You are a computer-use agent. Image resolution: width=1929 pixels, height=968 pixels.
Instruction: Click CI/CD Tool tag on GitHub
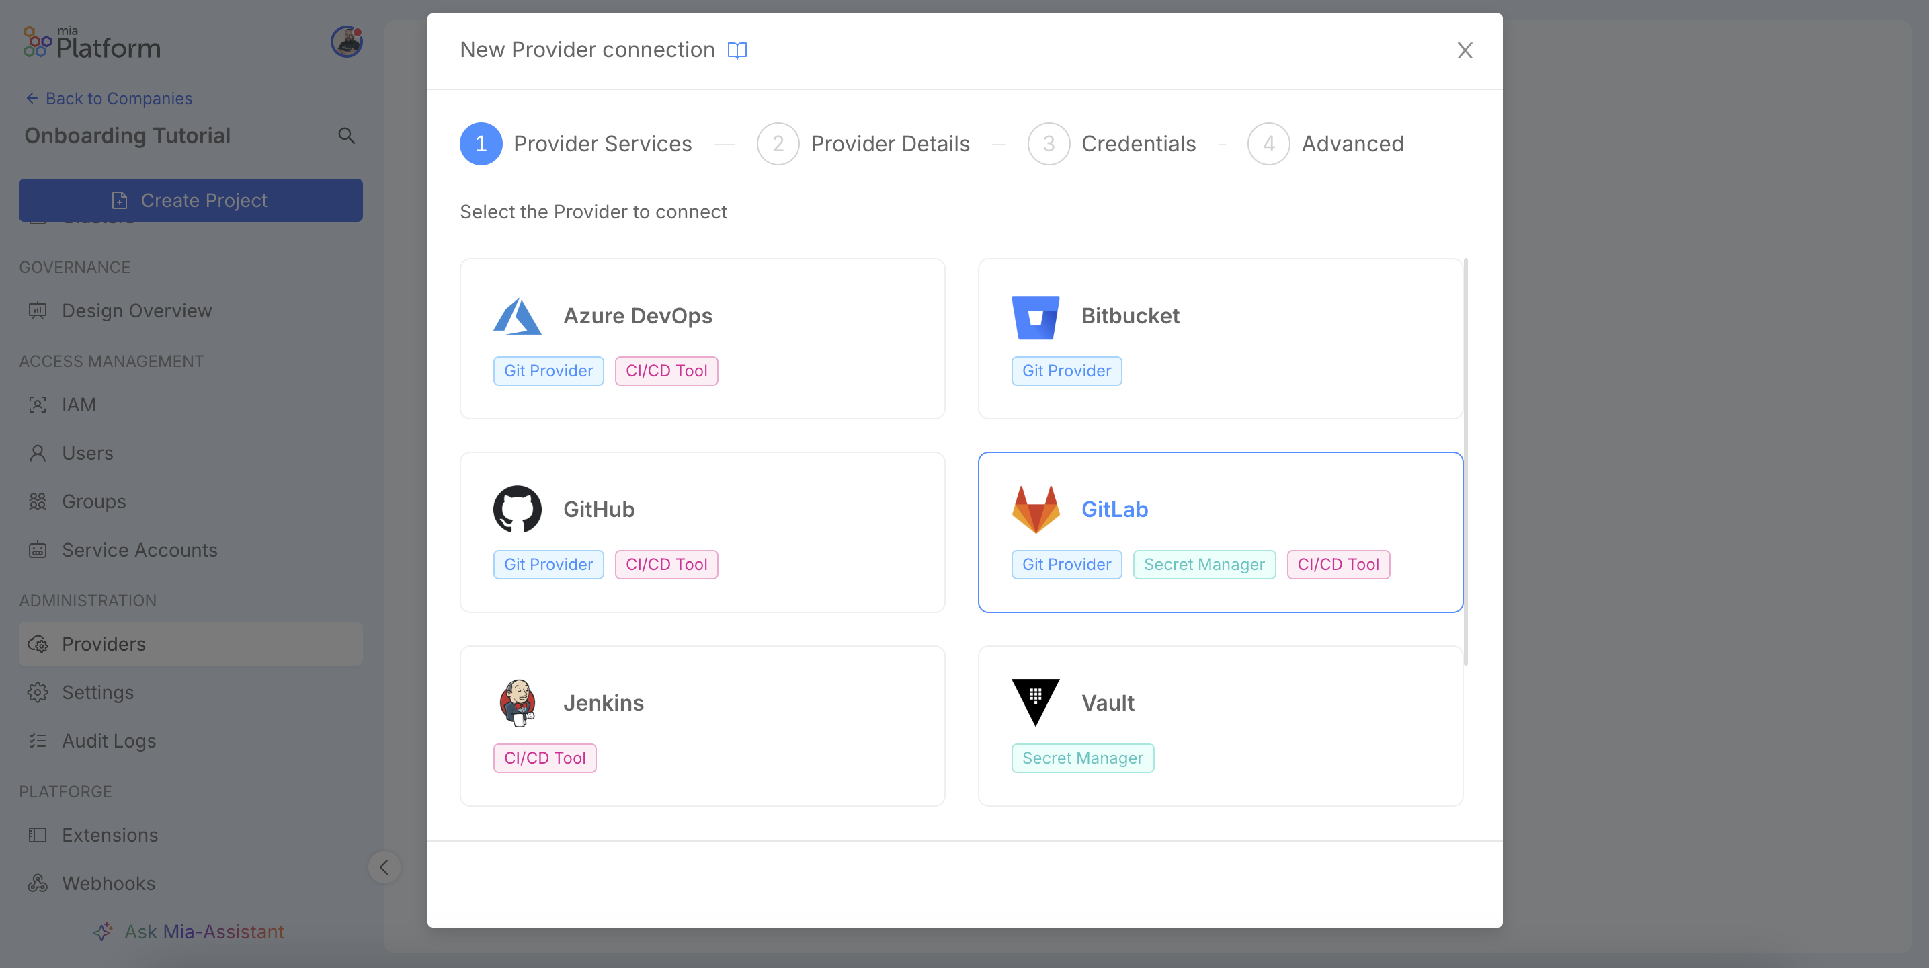(x=667, y=564)
